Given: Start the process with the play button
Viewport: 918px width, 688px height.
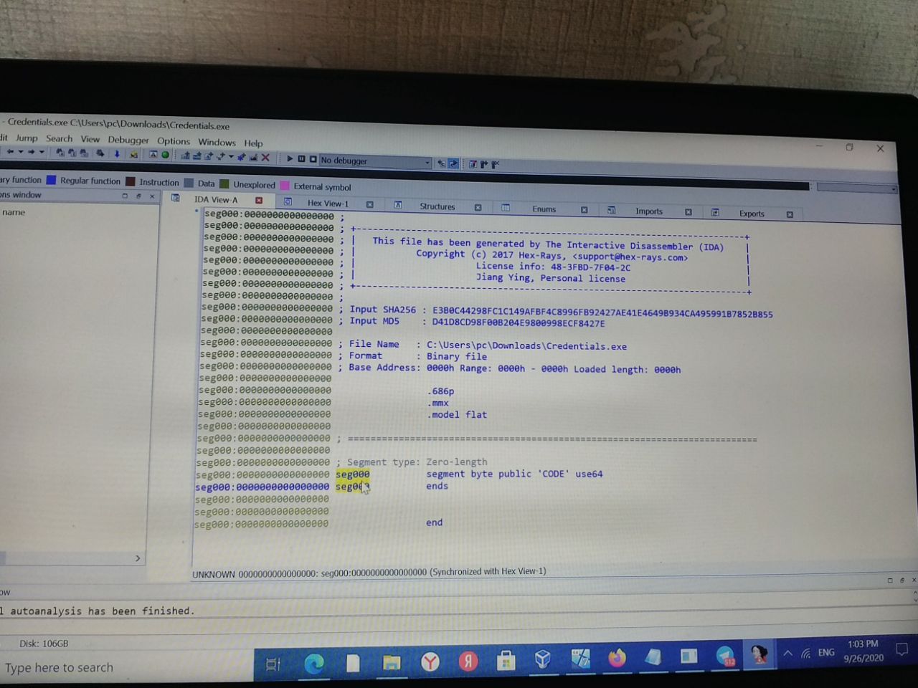Looking at the screenshot, I should coord(290,158).
